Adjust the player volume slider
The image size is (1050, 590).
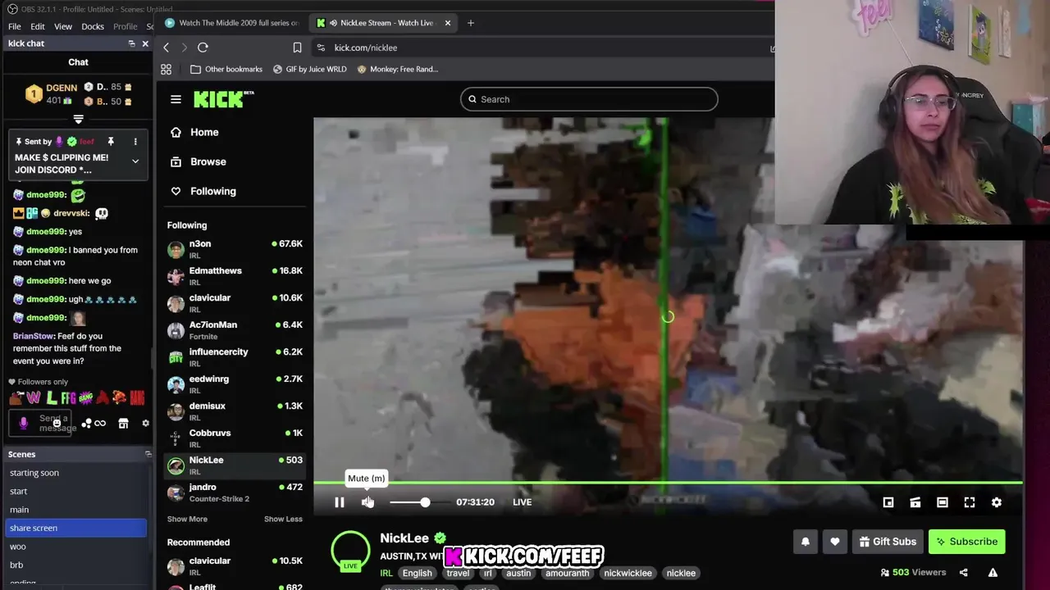click(x=420, y=502)
